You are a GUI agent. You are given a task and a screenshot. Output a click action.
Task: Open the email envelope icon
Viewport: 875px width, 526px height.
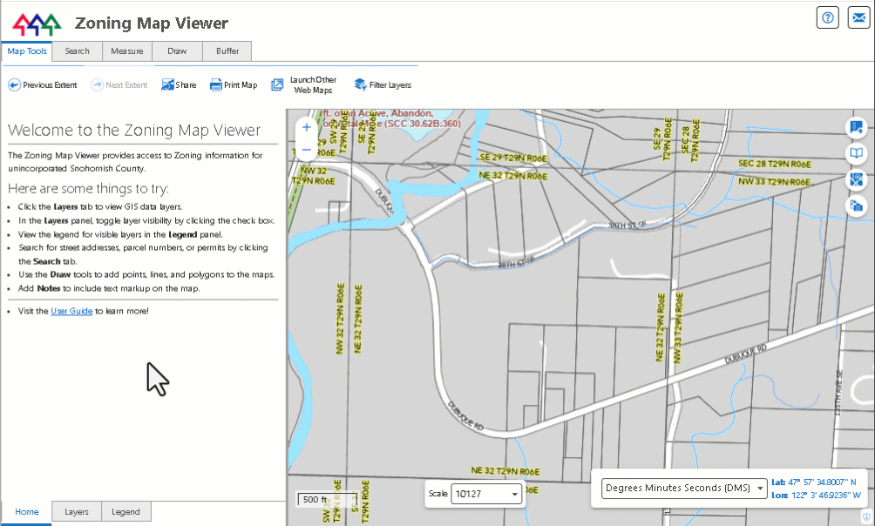[858, 17]
